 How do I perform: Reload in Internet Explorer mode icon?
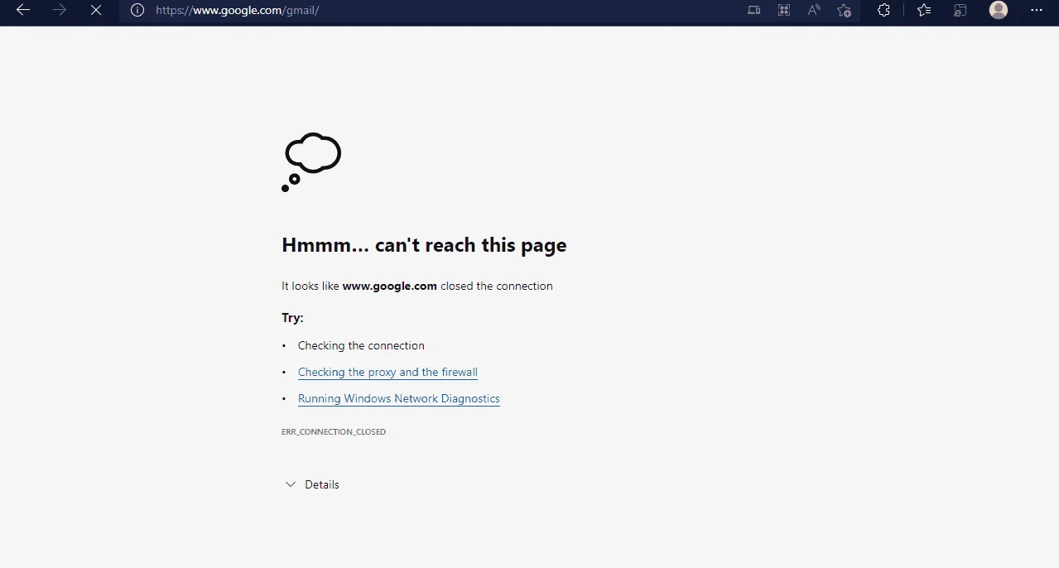960,10
